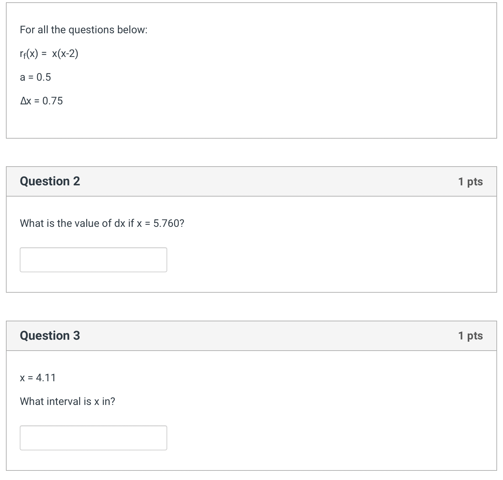Image resolution: width=503 pixels, height=480 pixels.
Task: Click the "x = 4.11" line in Question 3
Action: pyautogui.click(x=38, y=378)
